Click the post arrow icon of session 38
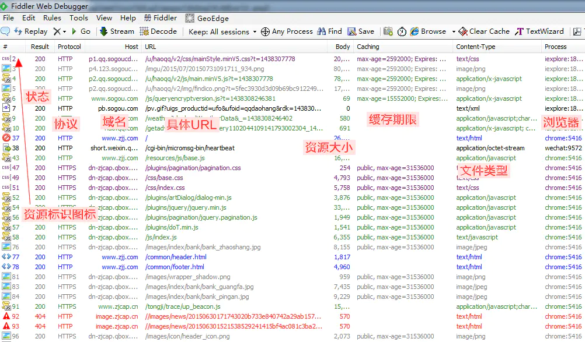 point(6,148)
